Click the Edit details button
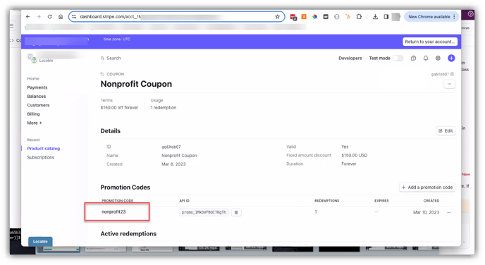This screenshot has width=485, height=265. [x=446, y=131]
